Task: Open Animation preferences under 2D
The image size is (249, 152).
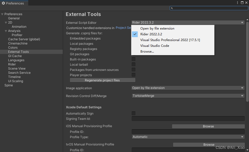Action: click(x=19, y=27)
